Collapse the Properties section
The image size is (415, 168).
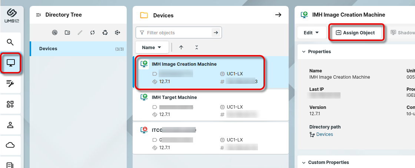pos(304,52)
